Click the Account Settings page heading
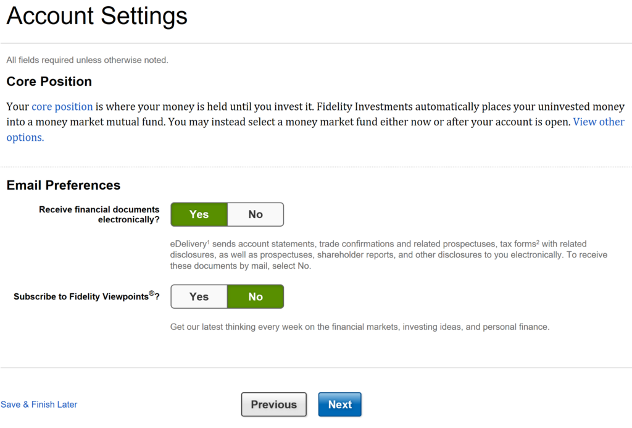The height and width of the screenshot is (428, 632). (97, 15)
